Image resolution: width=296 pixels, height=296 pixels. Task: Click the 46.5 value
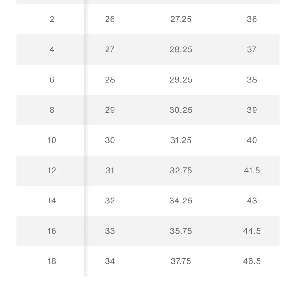click(x=252, y=261)
